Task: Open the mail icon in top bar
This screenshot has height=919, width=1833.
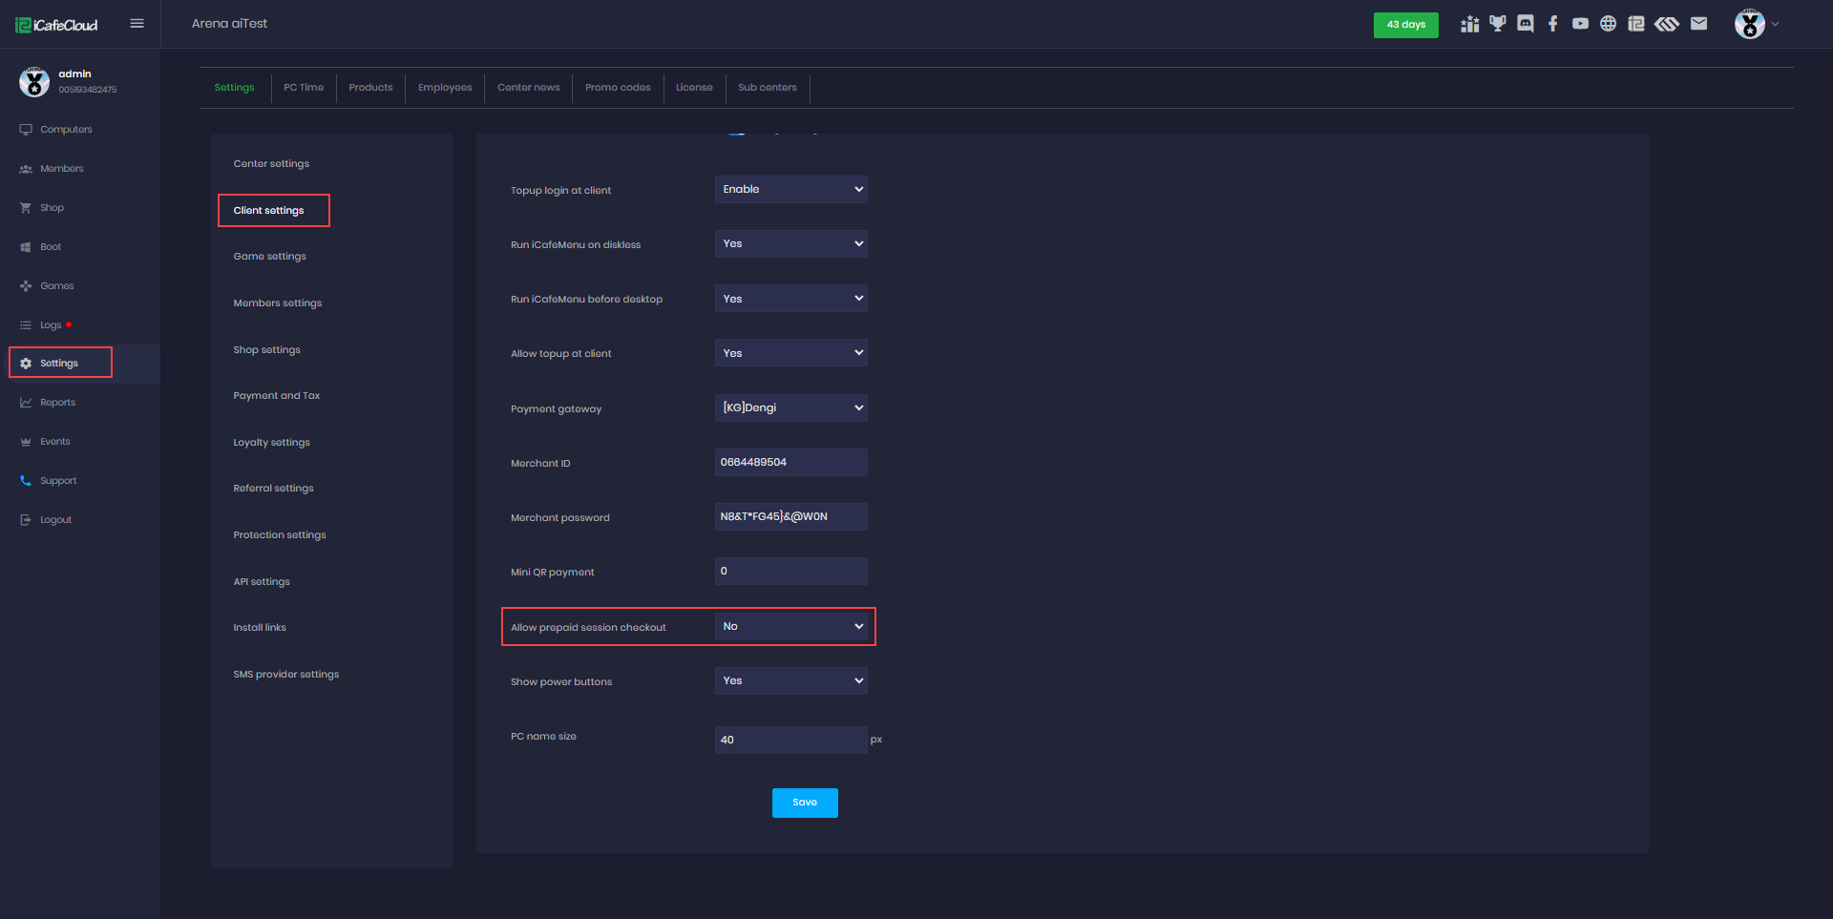Action: point(1699,23)
